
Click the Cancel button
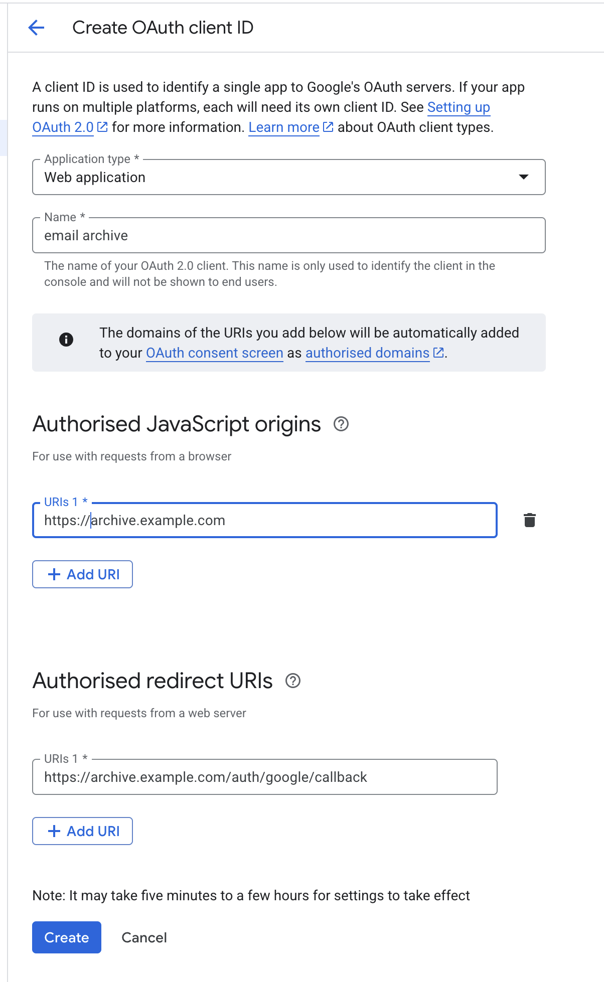tap(144, 937)
